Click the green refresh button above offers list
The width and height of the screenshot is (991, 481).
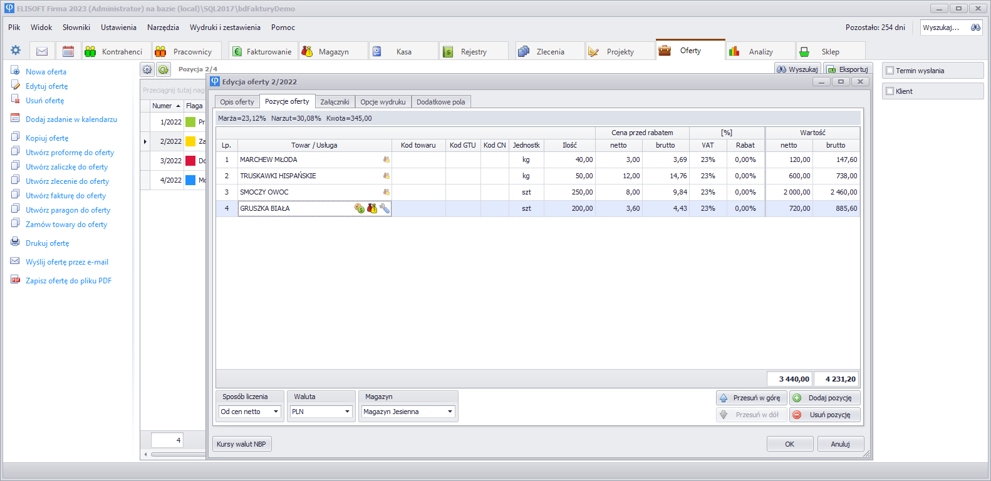[163, 69]
